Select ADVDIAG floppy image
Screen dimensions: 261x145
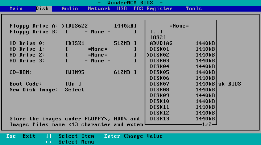(182, 43)
